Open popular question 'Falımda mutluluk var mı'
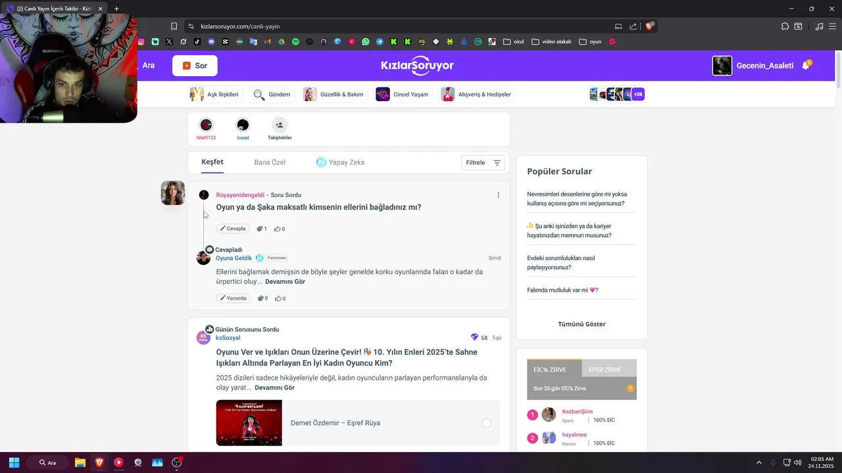The height and width of the screenshot is (473, 842). tap(563, 290)
